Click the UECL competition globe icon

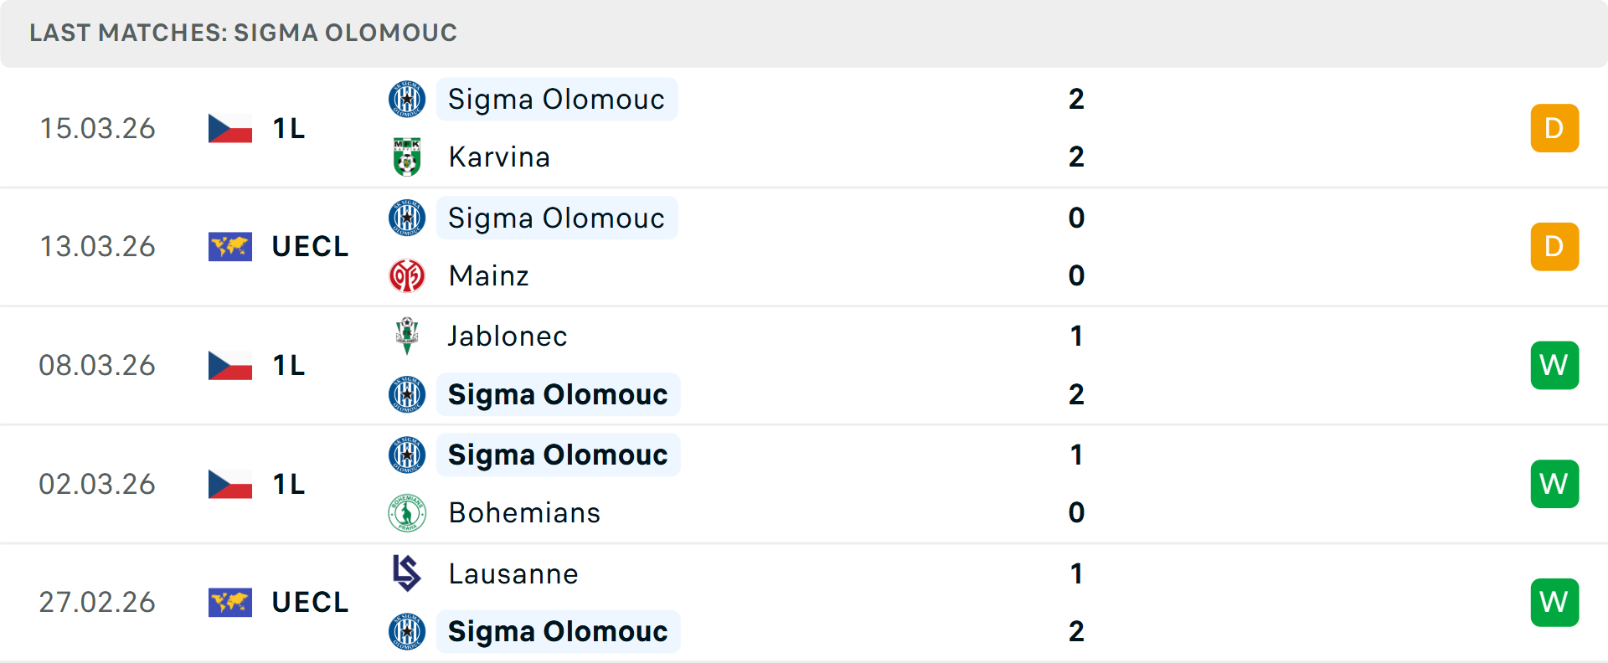pyautogui.click(x=230, y=246)
